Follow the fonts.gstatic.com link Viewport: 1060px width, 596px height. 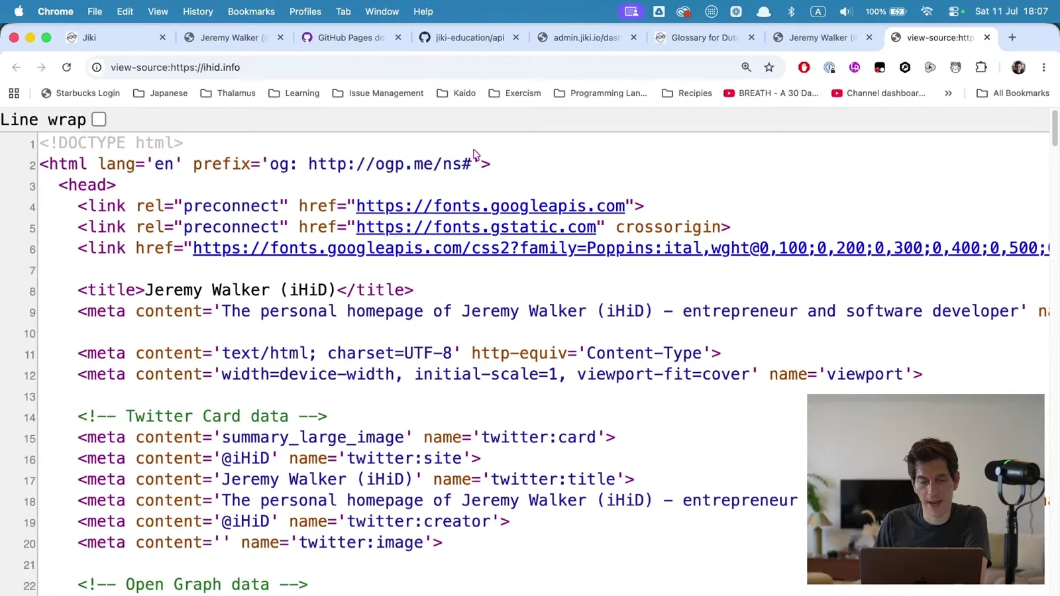coord(476,227)
